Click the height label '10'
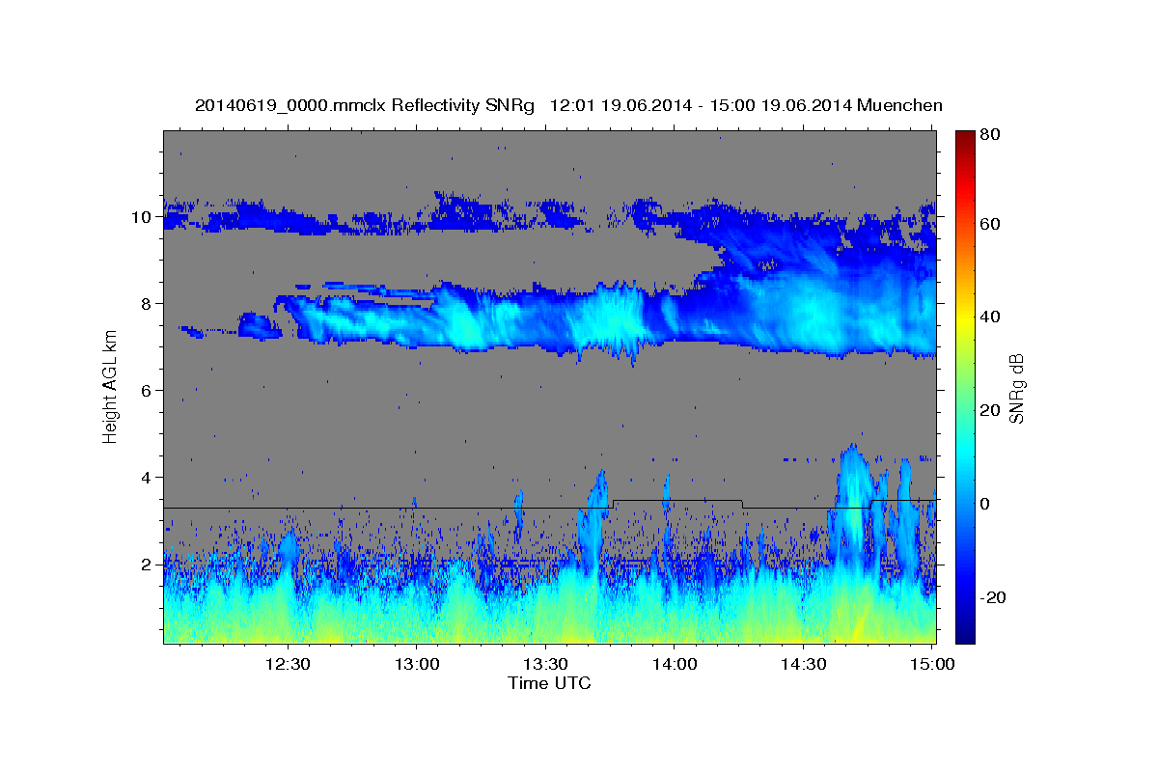1158x772 pixels. click(x=141, y=217)
